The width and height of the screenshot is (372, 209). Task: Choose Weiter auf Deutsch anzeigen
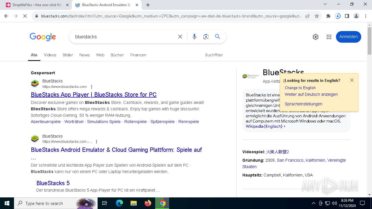click(x=311, y=94)
